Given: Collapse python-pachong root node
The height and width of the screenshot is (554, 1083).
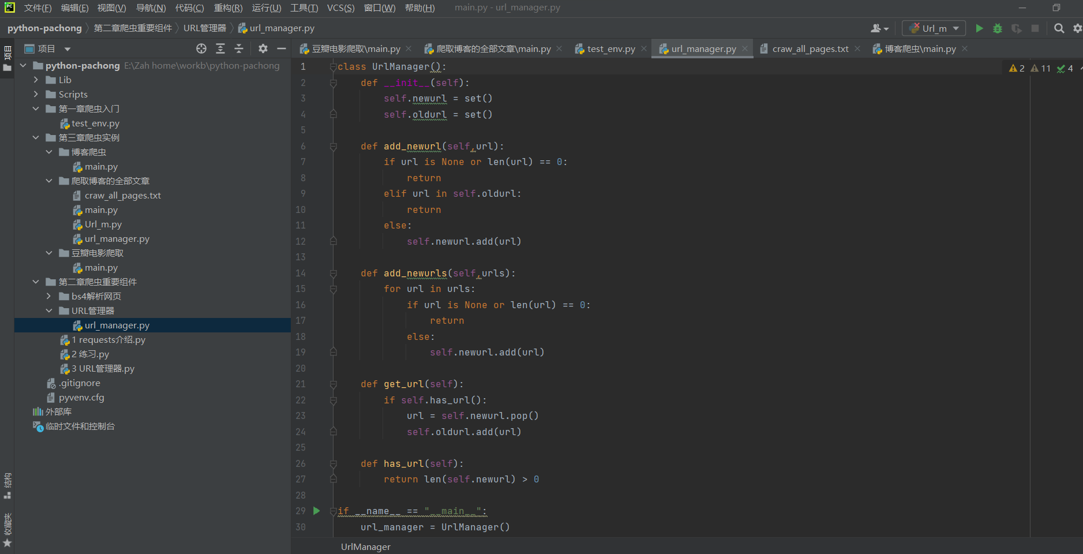Looking at the screenshot, I should click(23, 66).
